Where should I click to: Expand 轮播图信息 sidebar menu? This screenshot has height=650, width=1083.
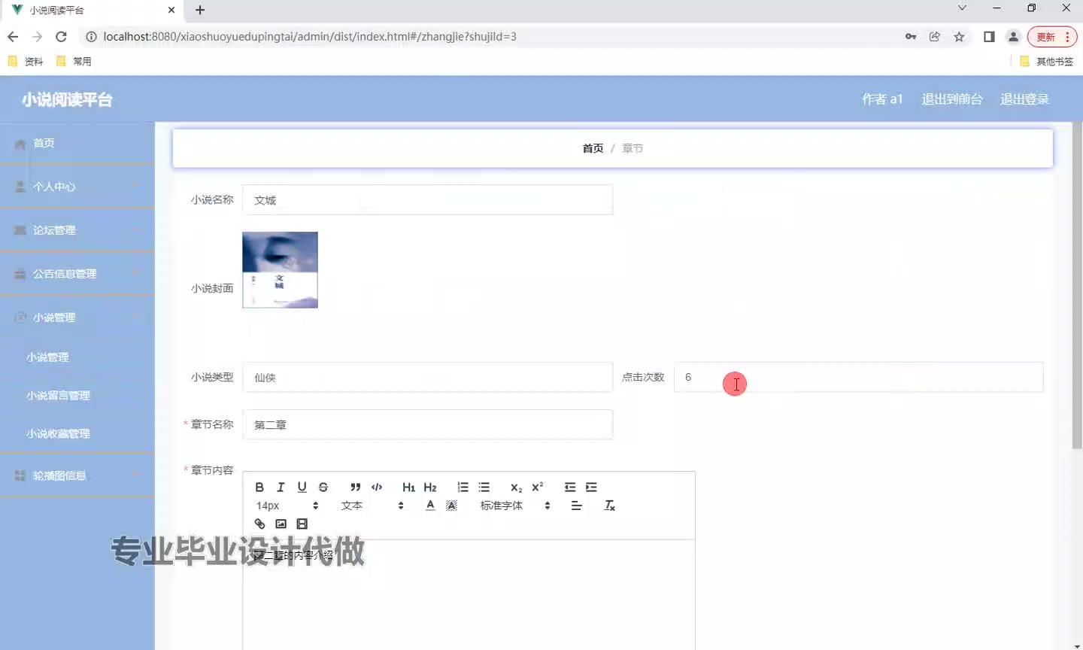77,475
